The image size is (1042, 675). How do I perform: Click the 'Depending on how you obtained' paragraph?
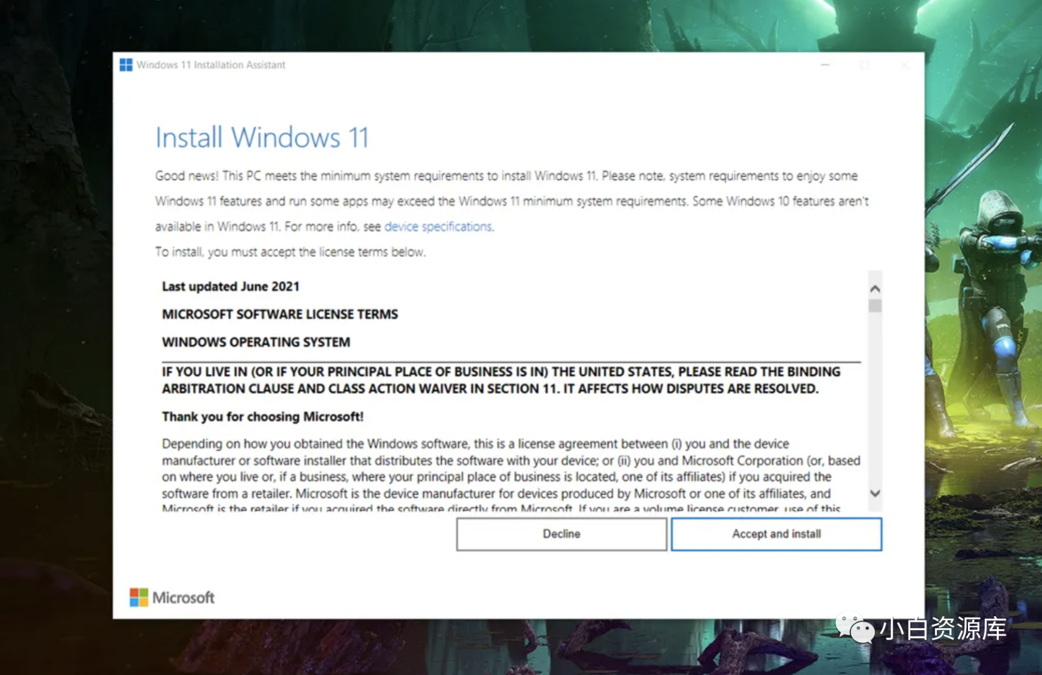511,475
